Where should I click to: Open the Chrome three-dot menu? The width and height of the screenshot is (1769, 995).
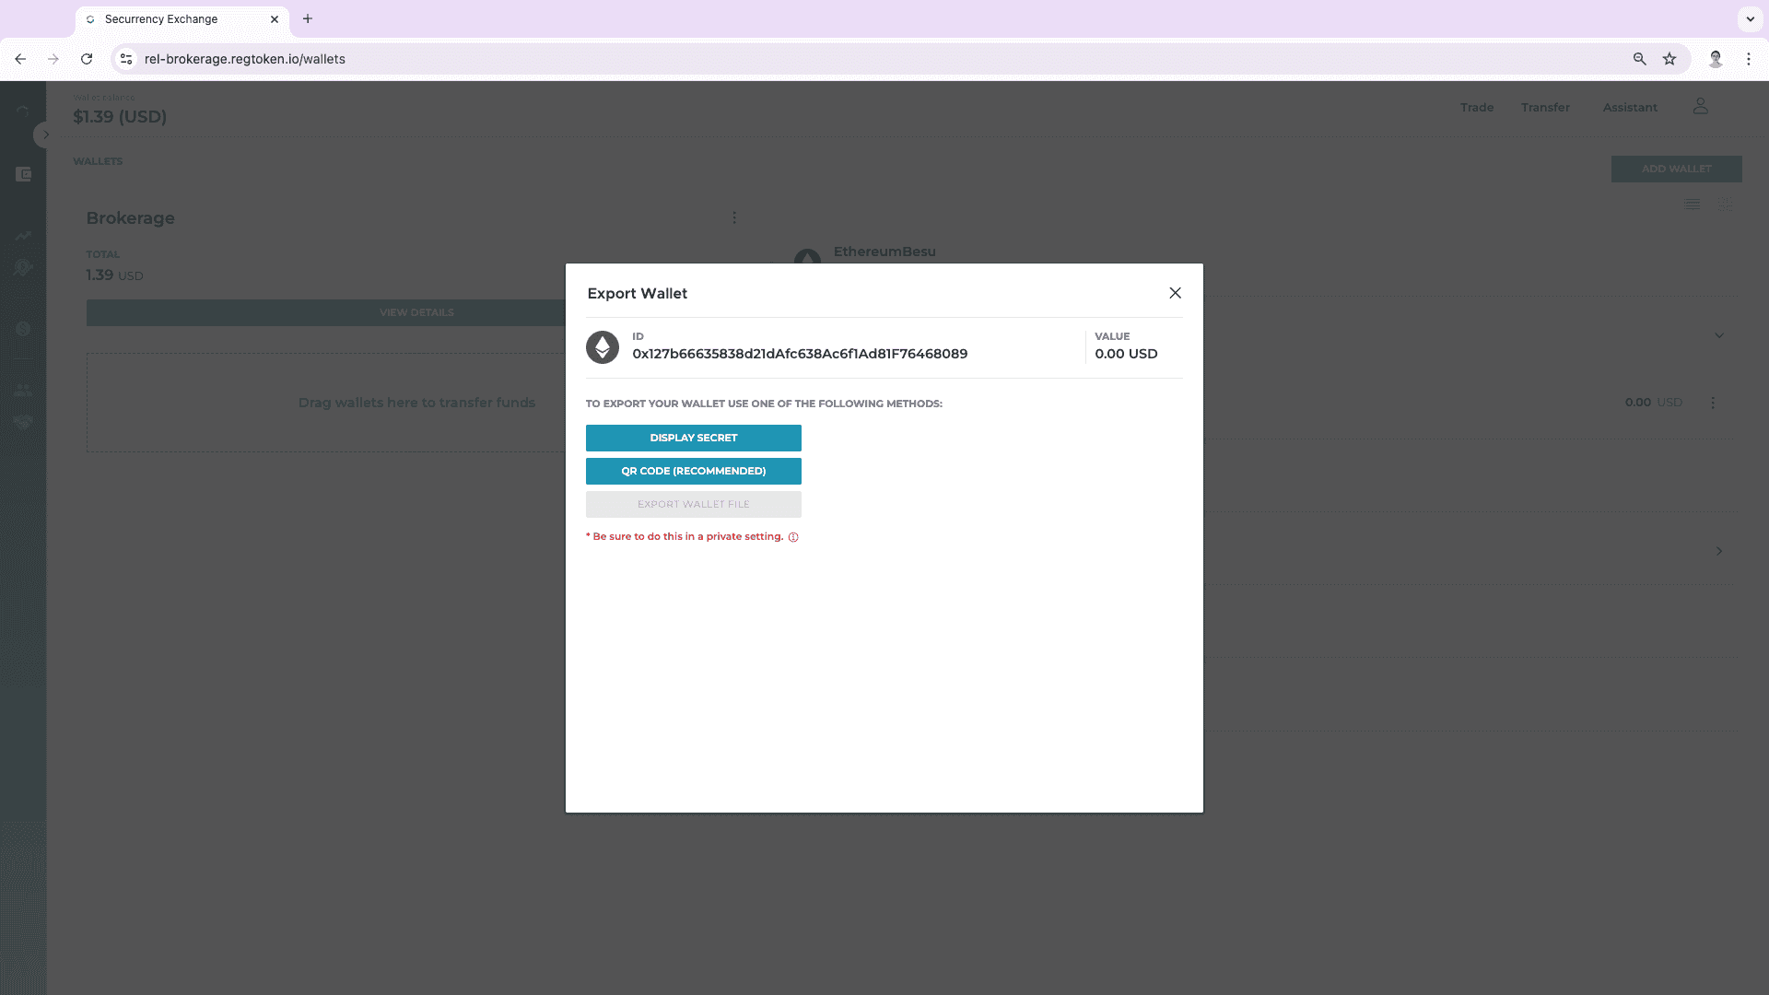click(1749, 59)
